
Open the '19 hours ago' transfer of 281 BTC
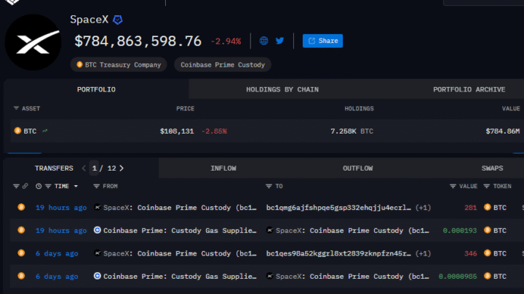(x=61, y=208)
